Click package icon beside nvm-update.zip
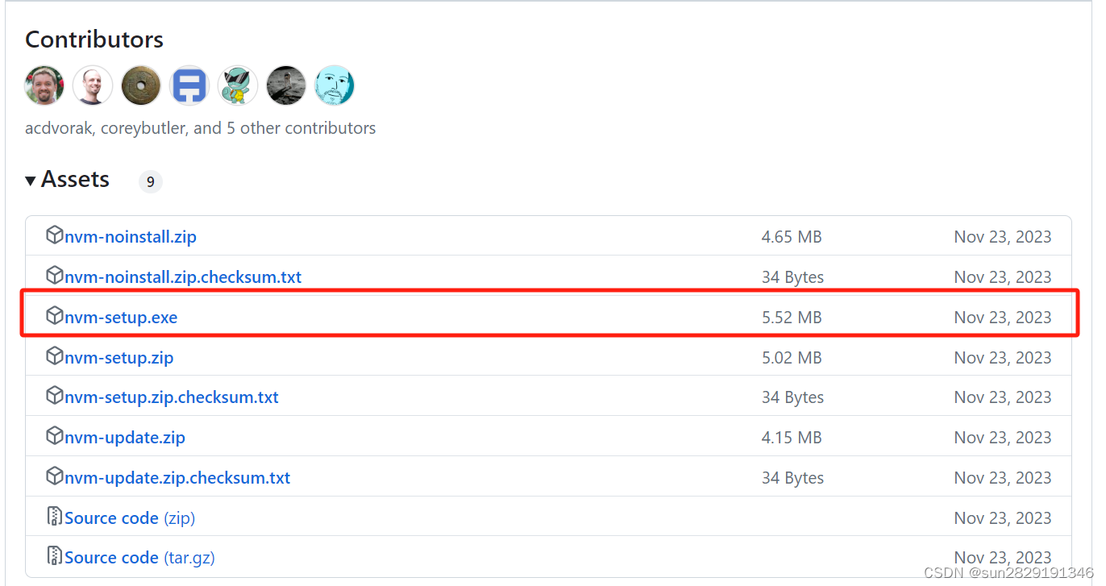 pyautogui.click(x=54, y=437)
